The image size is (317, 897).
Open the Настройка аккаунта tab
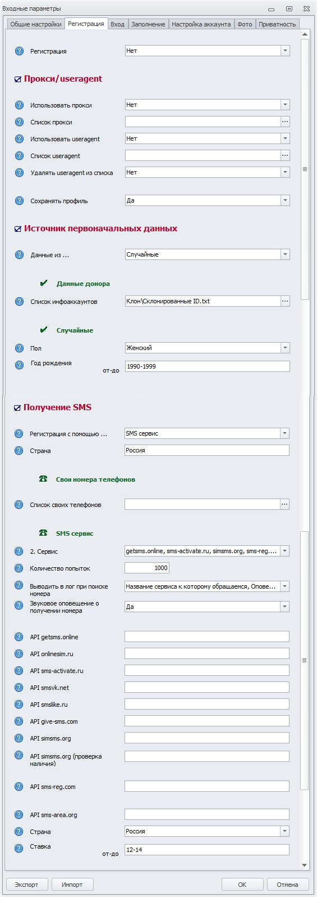tap(201, 24)
